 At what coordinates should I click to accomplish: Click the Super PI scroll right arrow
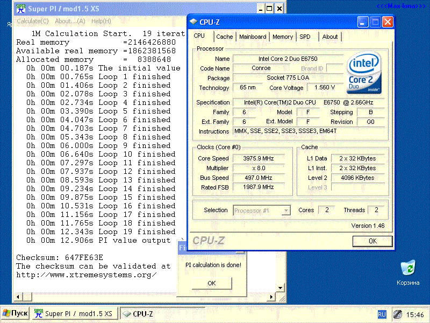pos(271,297)
